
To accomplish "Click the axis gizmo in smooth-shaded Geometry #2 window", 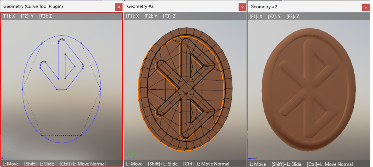I will (x=253, y=155).
